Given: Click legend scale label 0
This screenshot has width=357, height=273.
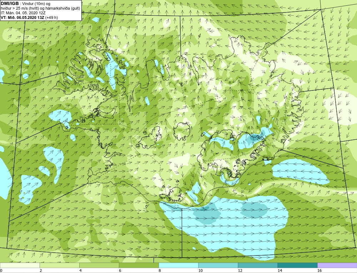Looking at the screenshot, I should click(x=1, y=270).
